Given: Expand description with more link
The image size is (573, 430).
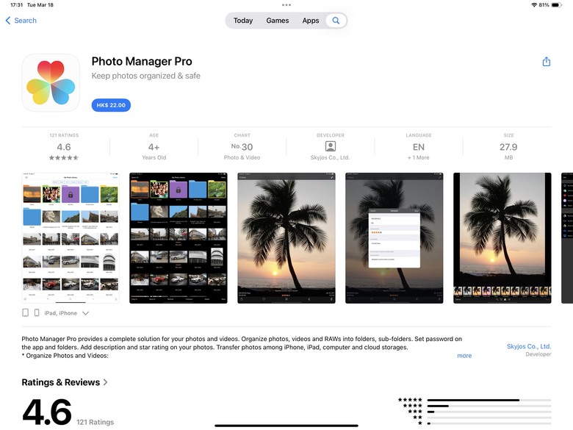Looking at the screenshot, I should (464, 356).
